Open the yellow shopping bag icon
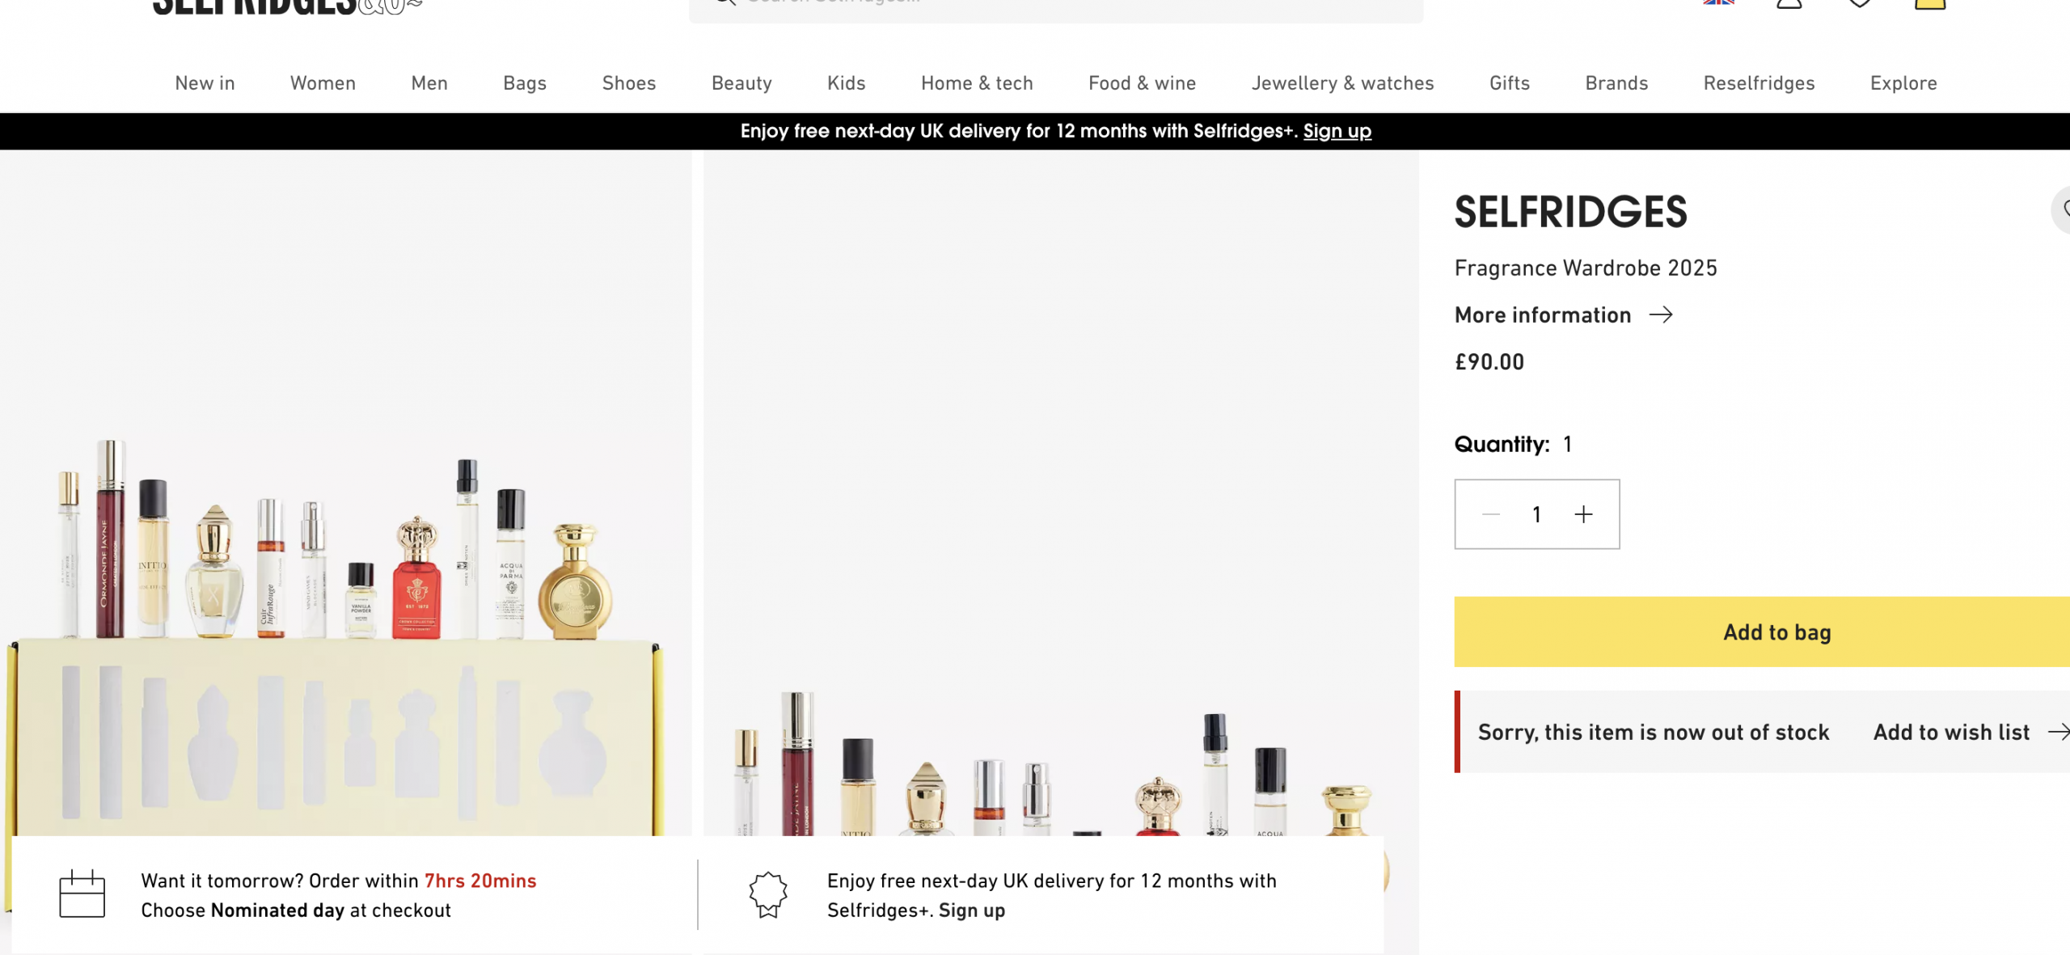The height and width of the screenshot is (955, 2070). [x=1929, y=3]
